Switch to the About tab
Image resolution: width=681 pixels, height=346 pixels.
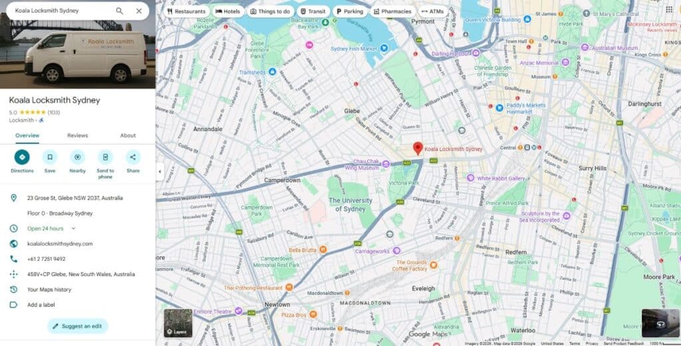tap(128, 136)
